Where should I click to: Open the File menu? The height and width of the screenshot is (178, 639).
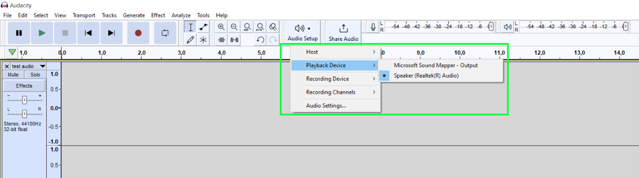point(8,15)
